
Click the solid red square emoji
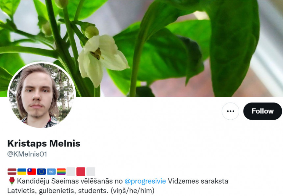click(81, 171)
